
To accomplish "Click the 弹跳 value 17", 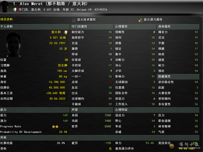I will (196, 49).
